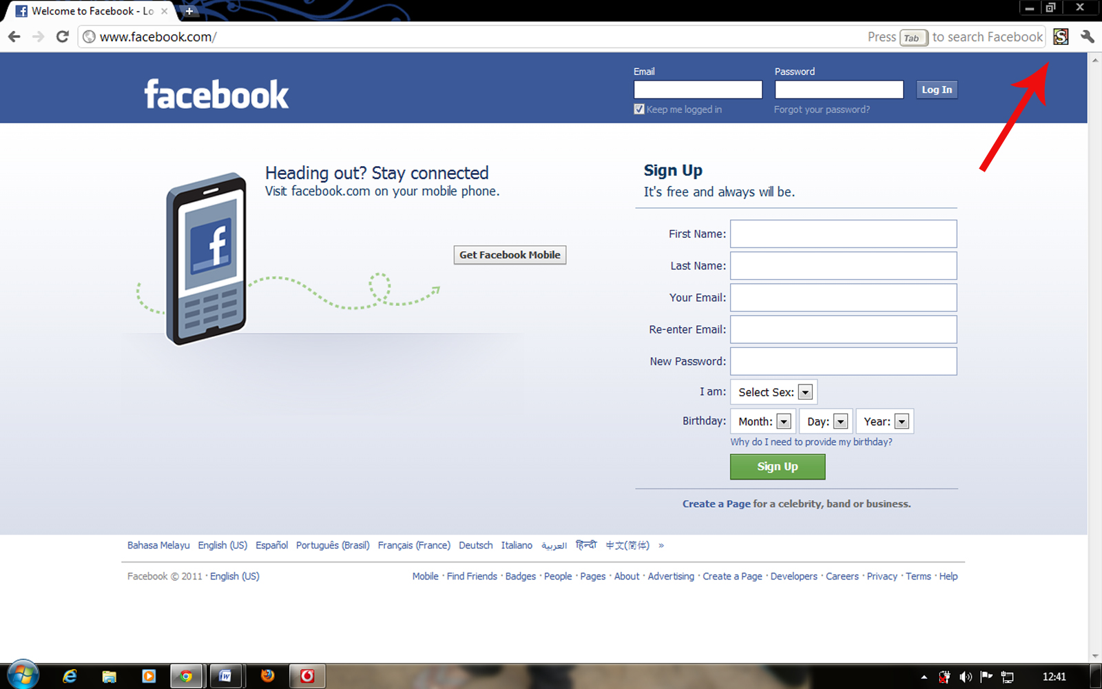1102x689 pixels.
Task: Switch language to Português (Brasil)
Action: coord(333,545)
